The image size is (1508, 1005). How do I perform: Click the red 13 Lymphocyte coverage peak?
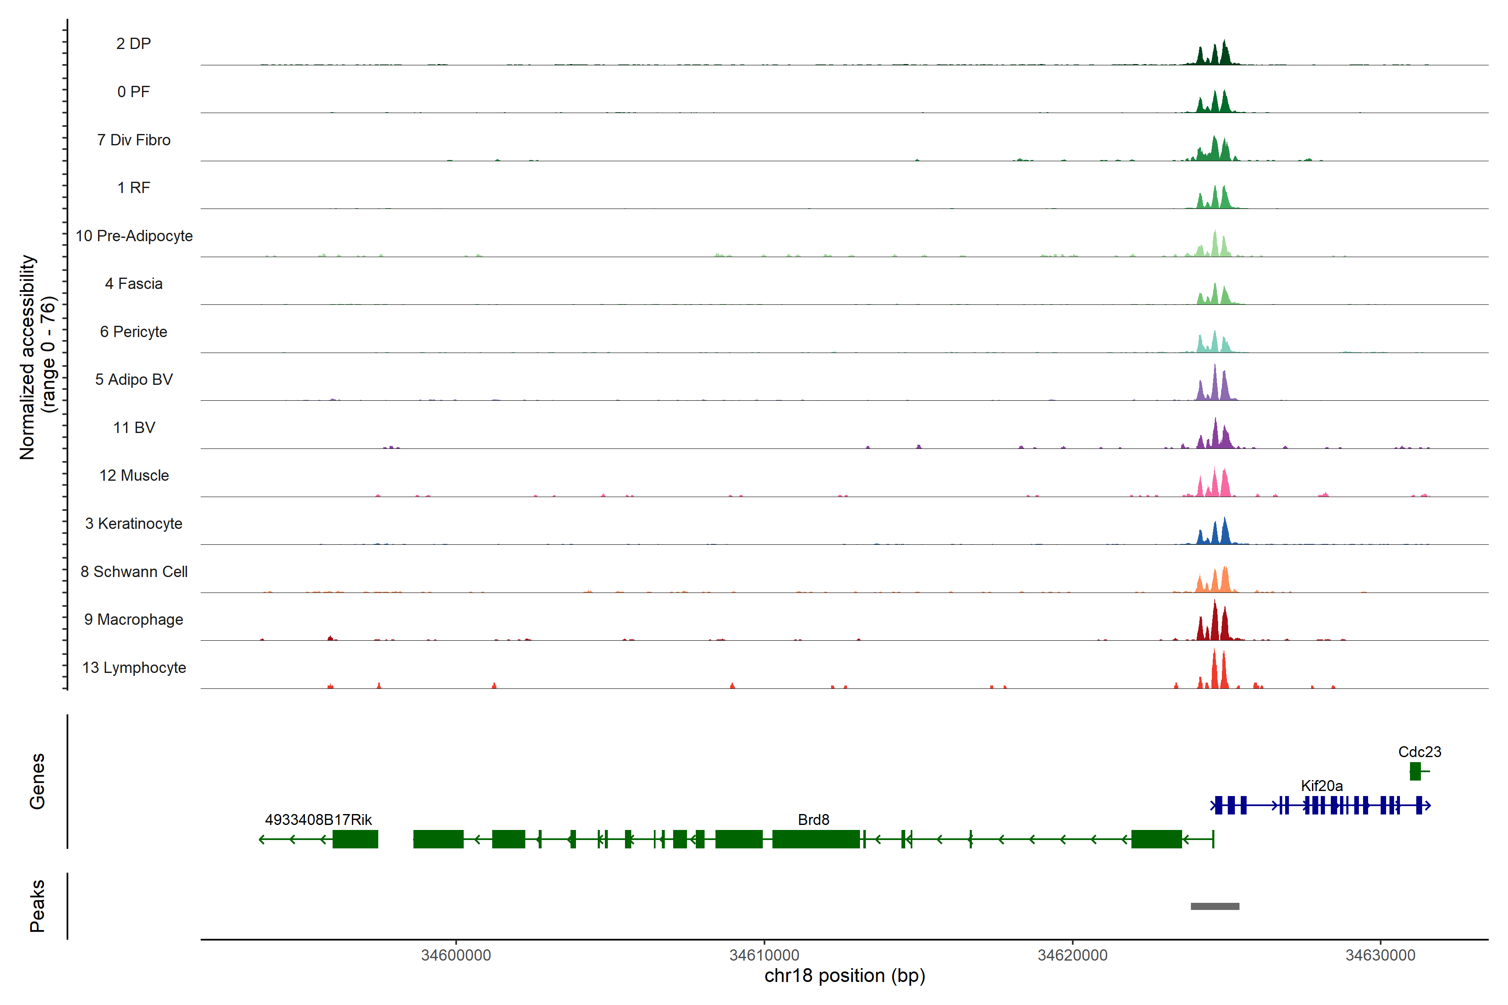tap(1214, 673)
